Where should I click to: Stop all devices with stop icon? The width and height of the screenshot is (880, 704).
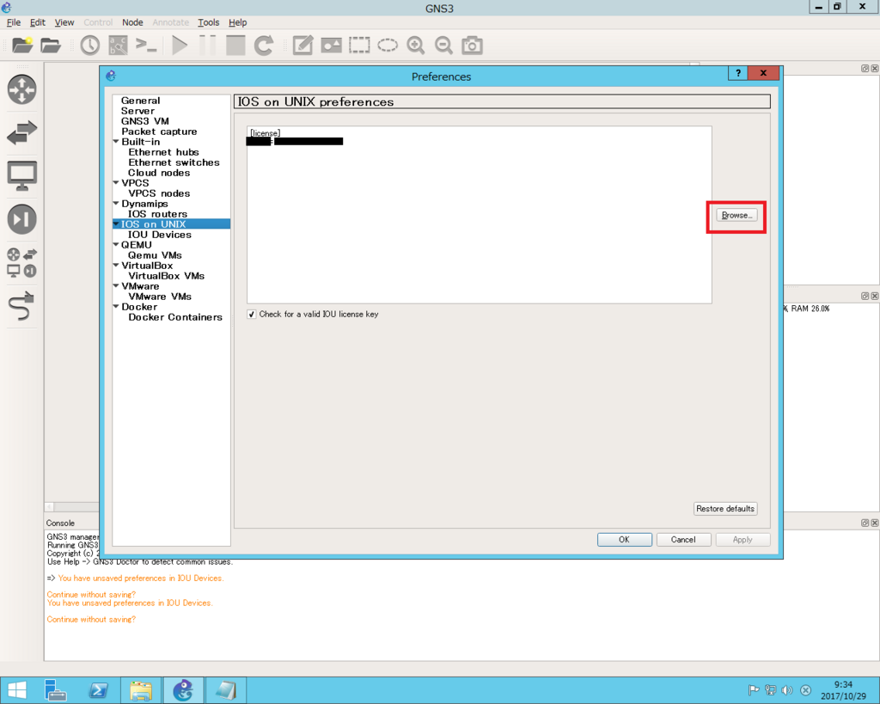(235, 45)
